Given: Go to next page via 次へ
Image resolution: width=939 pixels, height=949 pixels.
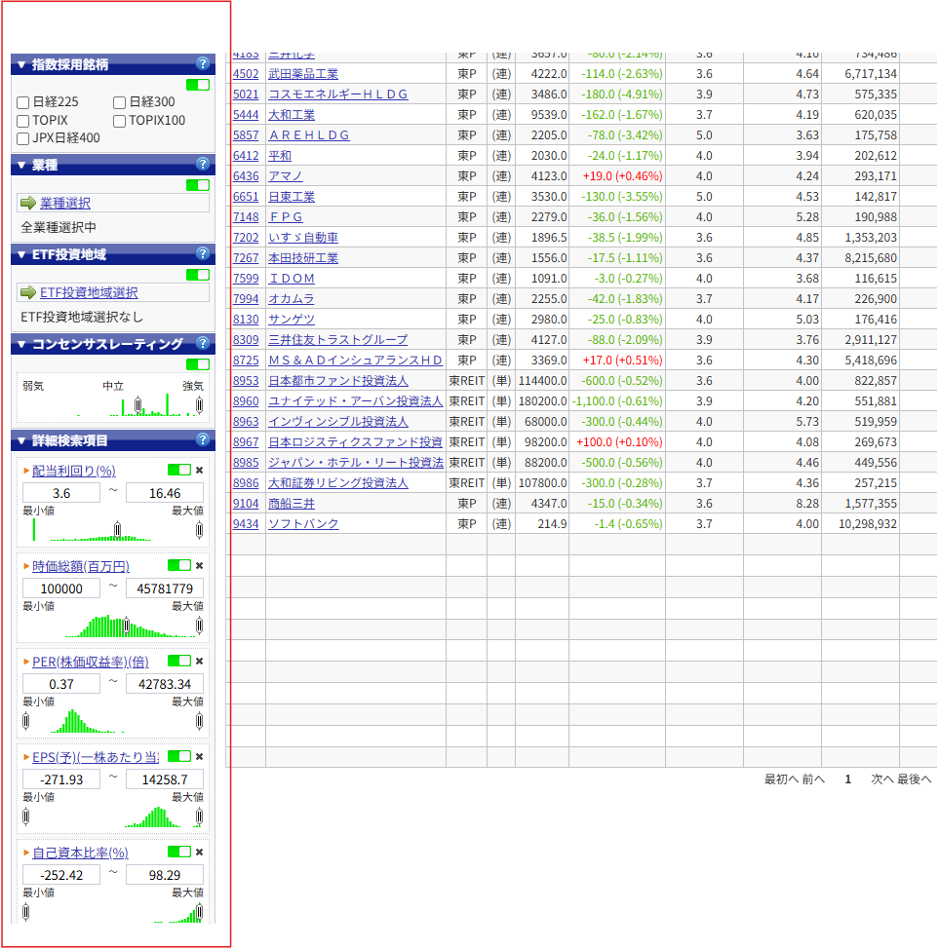Looking at the screenshot, I should point(881,779).
